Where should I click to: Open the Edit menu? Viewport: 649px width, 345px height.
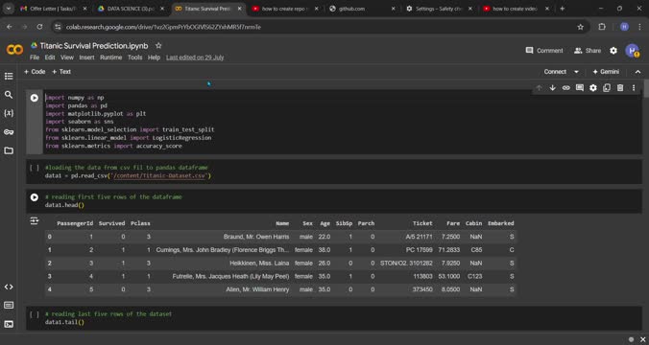click(x=50, y=57)
